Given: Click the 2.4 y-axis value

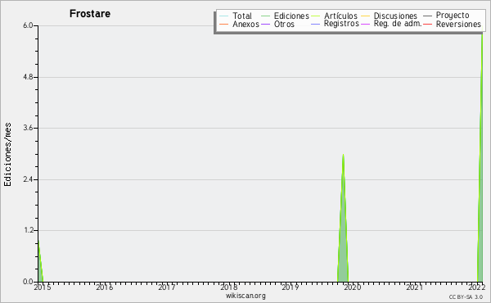Looking at the screenshot, I should pyautogui.click(x=28, y=179).
